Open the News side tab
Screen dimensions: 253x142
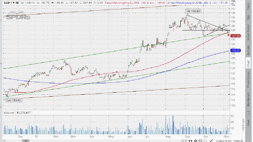[248, 123]
